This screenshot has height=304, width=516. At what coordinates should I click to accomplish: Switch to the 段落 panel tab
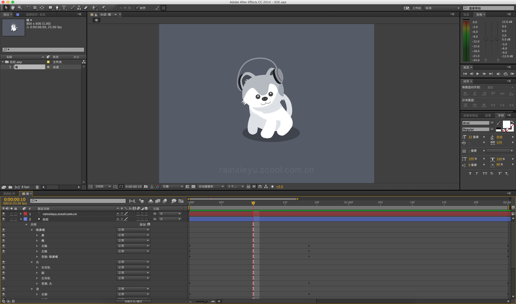click(488, 116)
